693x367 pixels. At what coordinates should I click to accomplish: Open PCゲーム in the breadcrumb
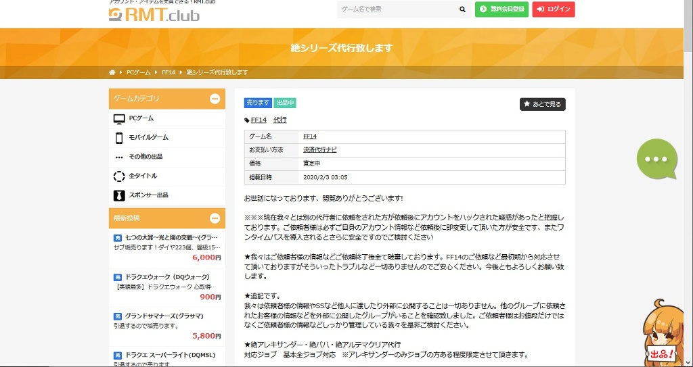[x=139, y=72]
